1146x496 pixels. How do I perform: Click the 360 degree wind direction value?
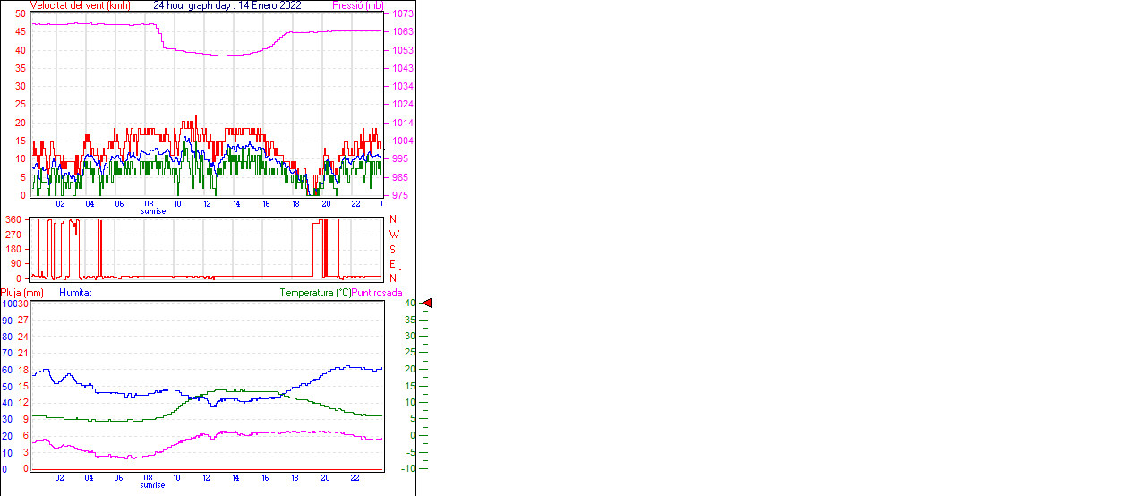[13, 219]
